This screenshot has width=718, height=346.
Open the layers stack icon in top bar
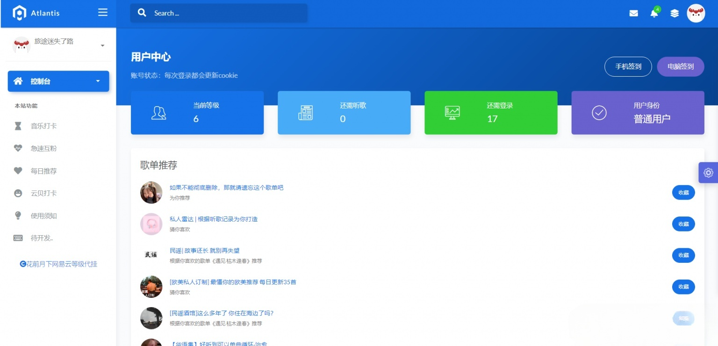click(675, 13)
